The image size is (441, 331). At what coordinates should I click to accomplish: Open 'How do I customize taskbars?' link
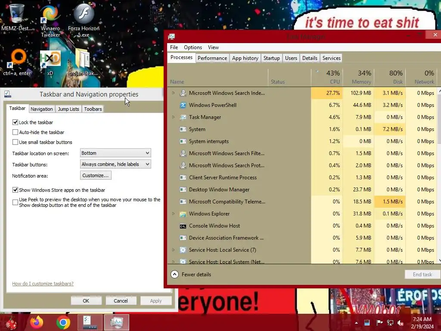coord(43,284)
